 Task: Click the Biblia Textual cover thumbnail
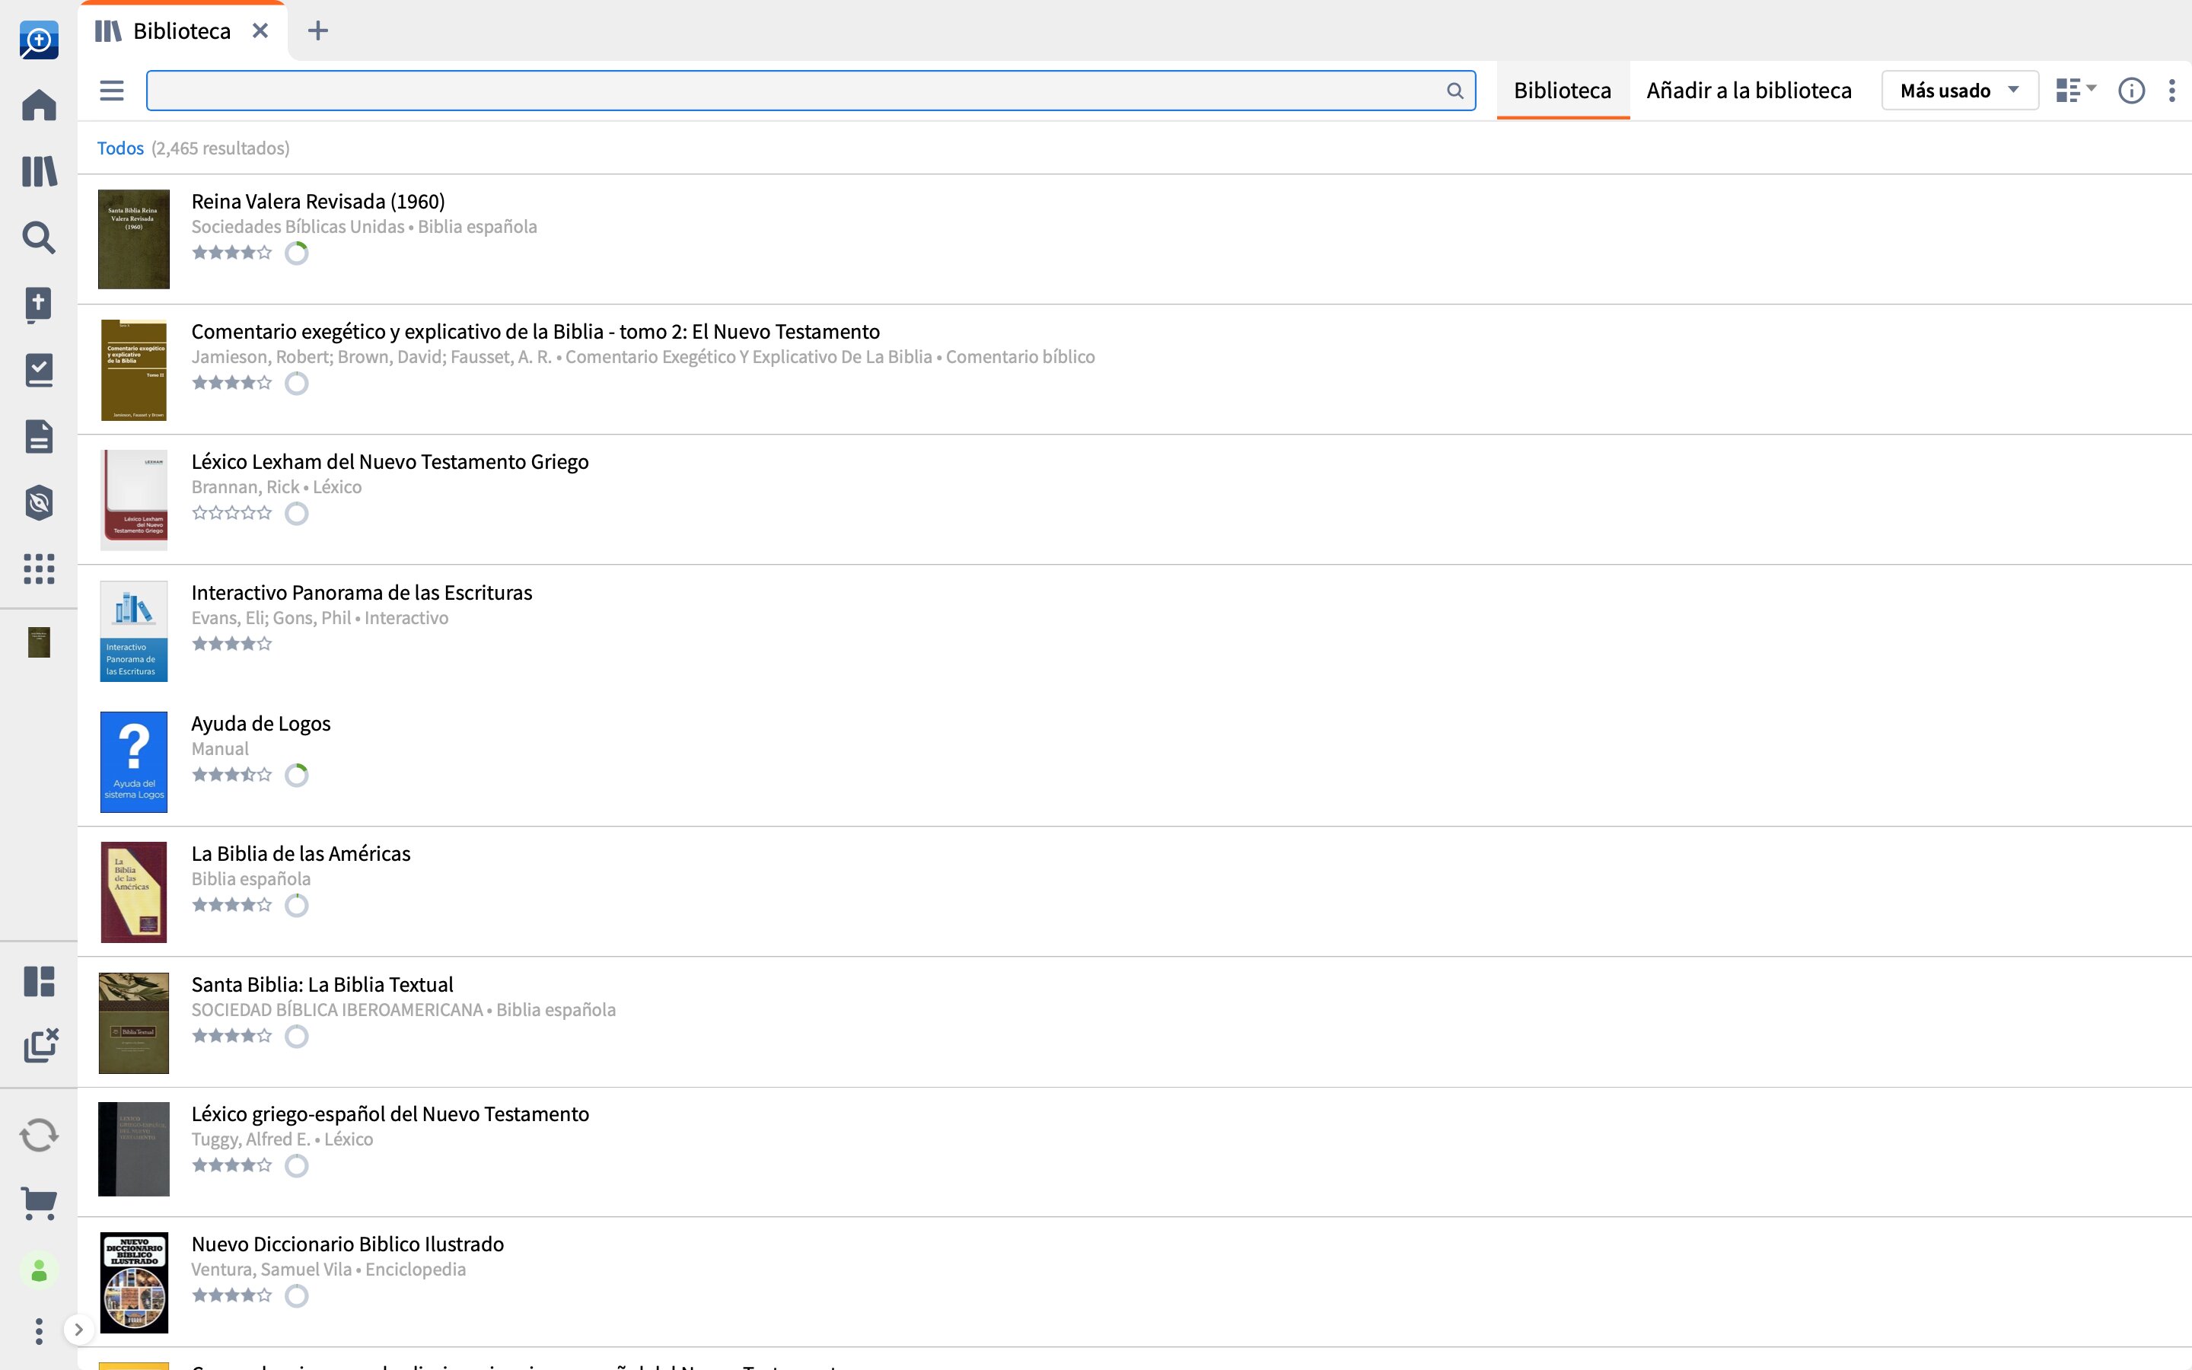134,1023
